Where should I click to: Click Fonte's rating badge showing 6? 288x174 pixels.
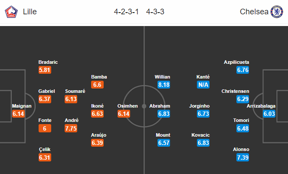coord(45,128)
